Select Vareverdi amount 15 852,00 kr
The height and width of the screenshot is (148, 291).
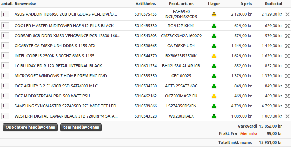click(271, 126)
